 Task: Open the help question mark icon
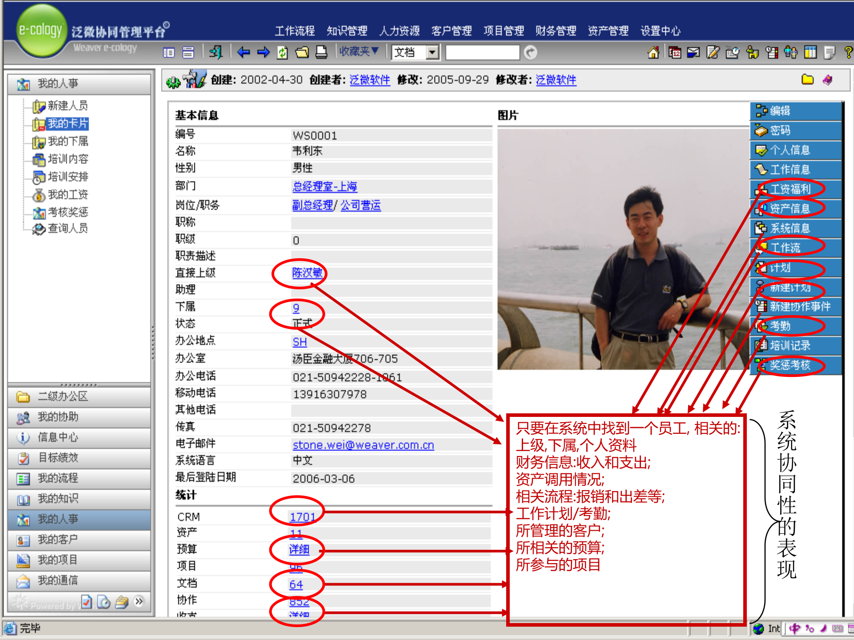click(849, 52)
